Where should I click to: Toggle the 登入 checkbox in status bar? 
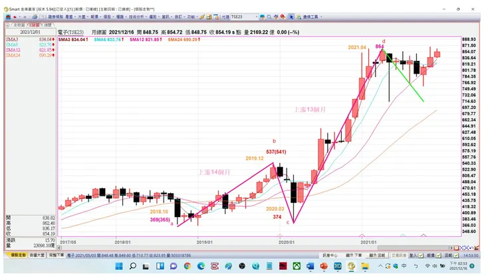(421, 255)
